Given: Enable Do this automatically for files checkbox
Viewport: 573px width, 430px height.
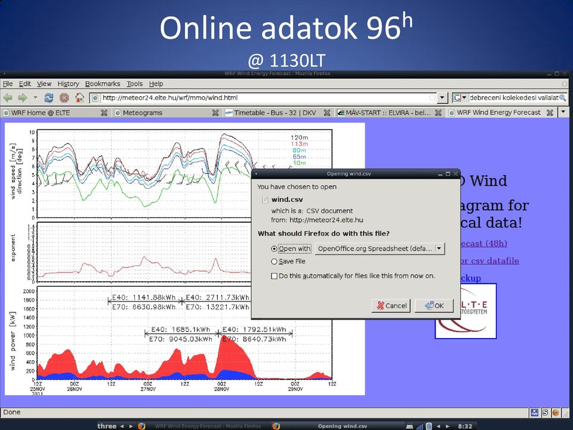Looking at the screenshot, I should (x=274, y=276).
